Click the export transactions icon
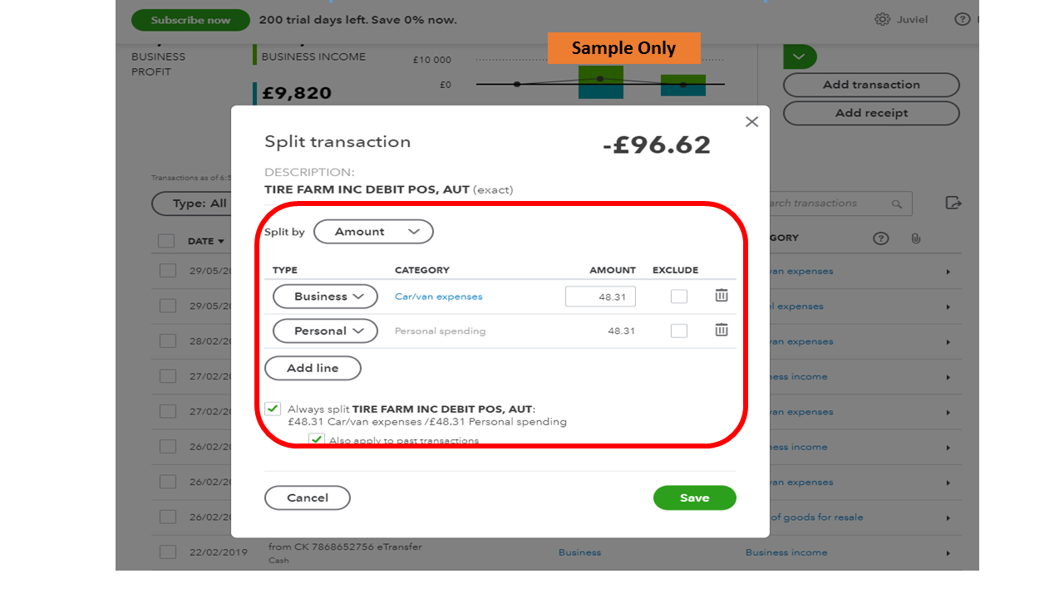This screenshot has width=1064, height=598. pyautogui.click(x=953, y=203)
